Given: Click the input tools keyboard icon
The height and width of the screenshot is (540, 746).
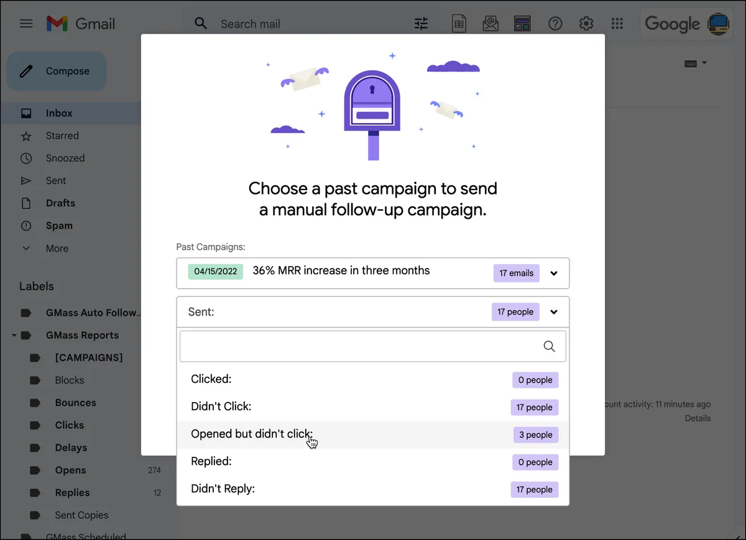Looking at the screenshot, I should tap(691, 63).
